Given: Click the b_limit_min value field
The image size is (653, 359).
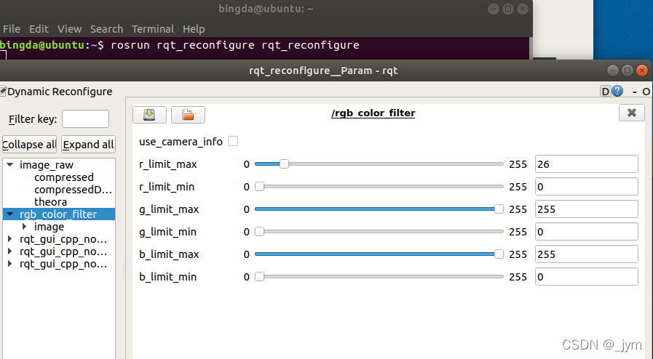Looking at the screenshot, I should pyautogui.click(x=586, y=276).
